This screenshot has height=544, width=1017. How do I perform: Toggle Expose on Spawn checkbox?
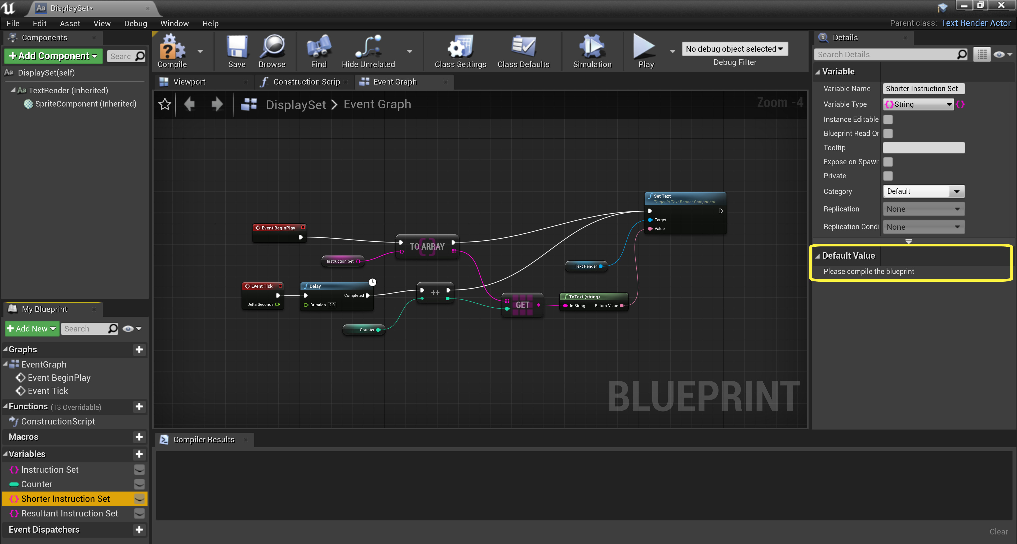pos(888,162)
